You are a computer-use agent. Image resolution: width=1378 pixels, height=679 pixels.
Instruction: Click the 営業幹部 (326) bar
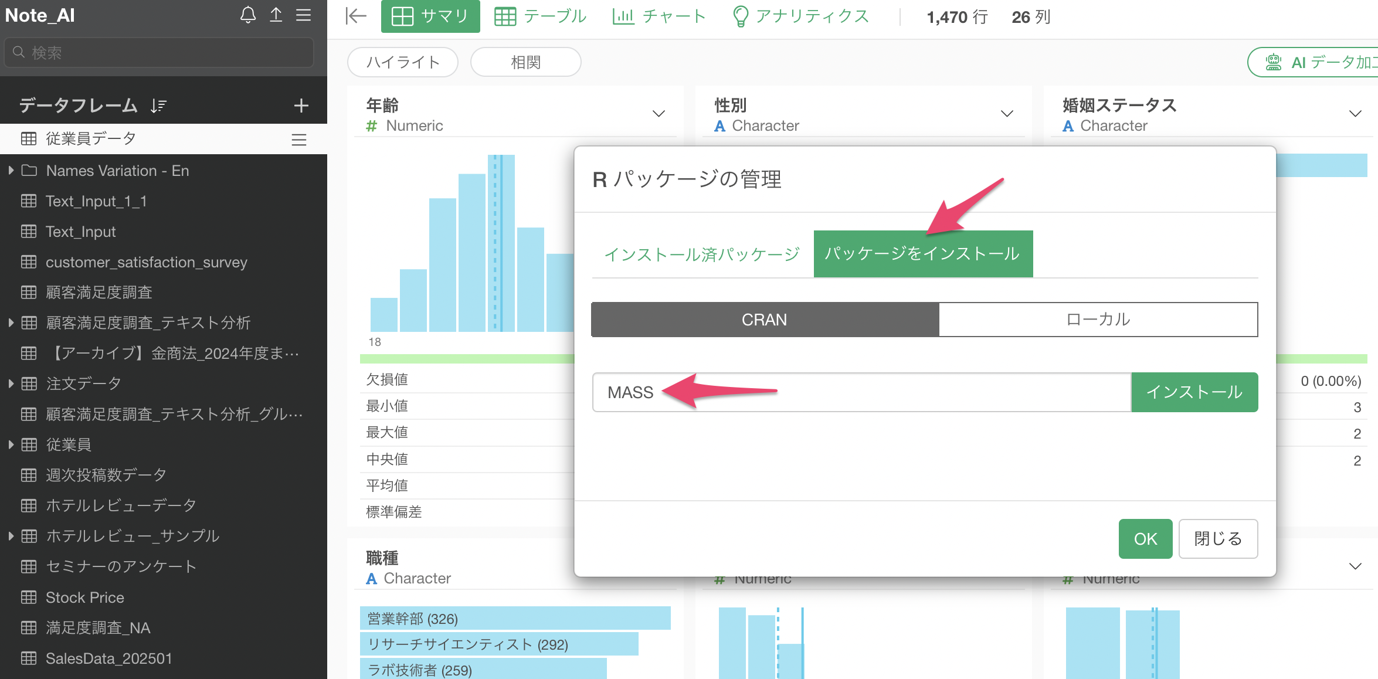click(x=515, y=619)
